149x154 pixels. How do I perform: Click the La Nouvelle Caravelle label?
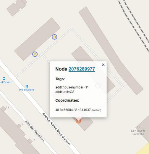pos(138,132)
